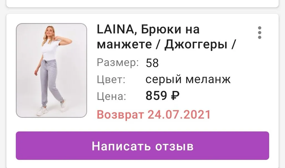Tap the size value 58
Viewport: 285px width, 168px height.
(152, 63)
